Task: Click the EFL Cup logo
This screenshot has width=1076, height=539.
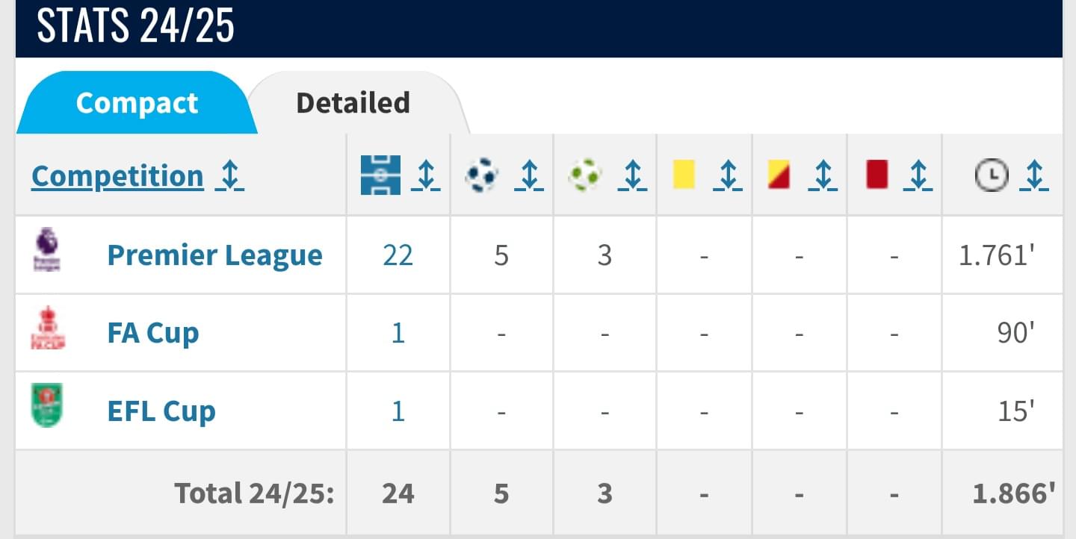Action: point(47,405)
